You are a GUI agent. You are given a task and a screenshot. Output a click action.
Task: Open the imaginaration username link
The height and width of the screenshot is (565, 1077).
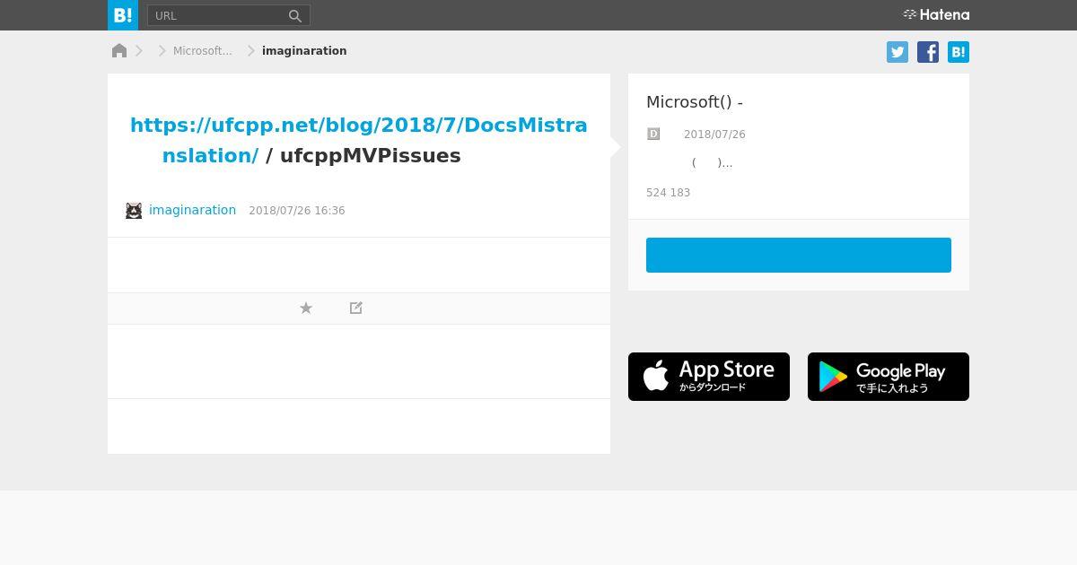[x=192, y=210]
